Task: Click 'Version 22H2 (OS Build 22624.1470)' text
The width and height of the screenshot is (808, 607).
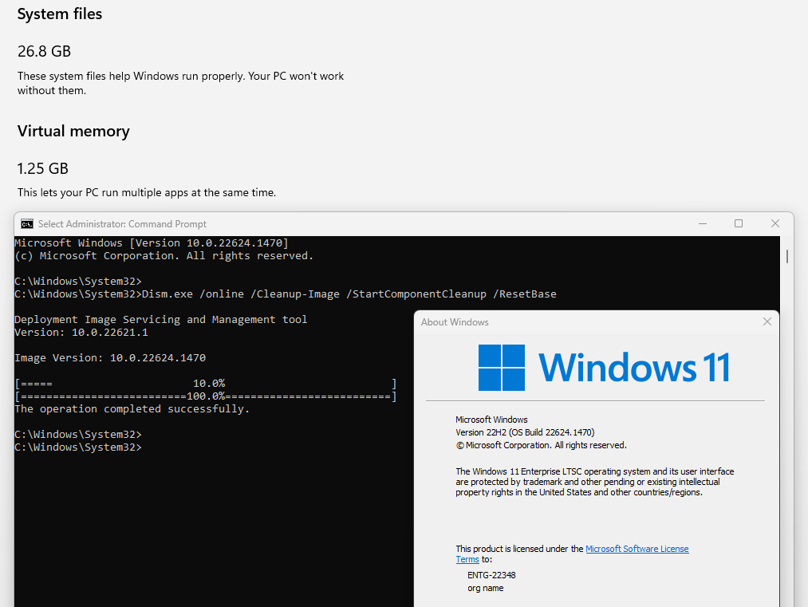Action: pyautogui.click(x=525, y=432)
